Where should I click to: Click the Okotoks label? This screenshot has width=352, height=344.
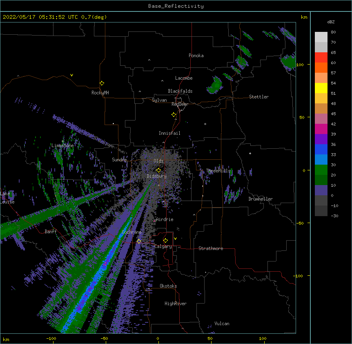pos(168,286)
